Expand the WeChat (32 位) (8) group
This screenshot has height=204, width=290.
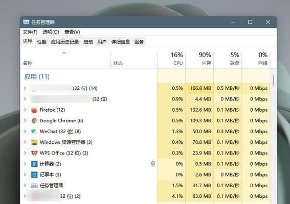pyautogui.click(x=25, y=132)
